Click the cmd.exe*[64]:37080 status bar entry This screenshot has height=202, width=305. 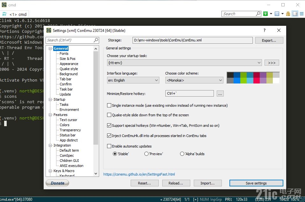(x=16, y=199)
